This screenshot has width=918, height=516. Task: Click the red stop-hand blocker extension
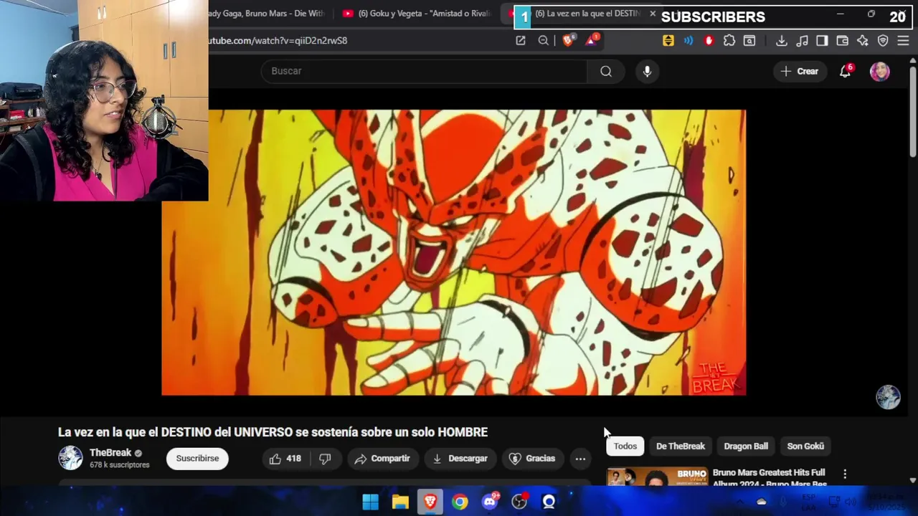tap(709, 41)
